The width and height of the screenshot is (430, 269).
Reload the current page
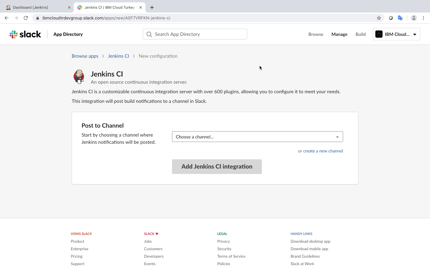[x=26, y=18]
